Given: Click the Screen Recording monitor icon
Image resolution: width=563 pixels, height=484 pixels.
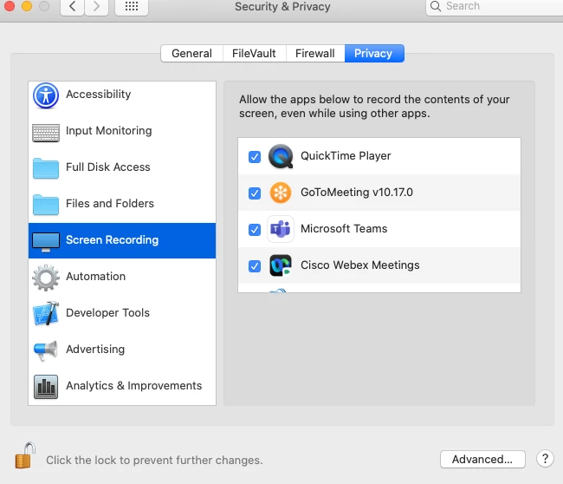Looking at the screenshot, I should tap(46, 242).
